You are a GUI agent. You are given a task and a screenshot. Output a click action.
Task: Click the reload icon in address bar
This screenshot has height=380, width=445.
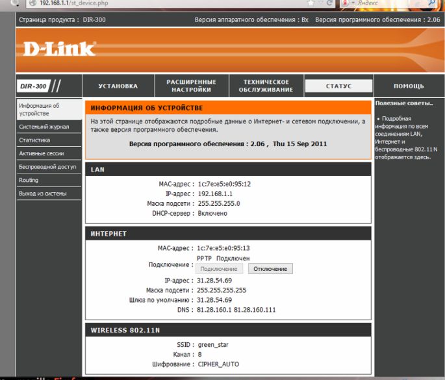click(329, 3)
